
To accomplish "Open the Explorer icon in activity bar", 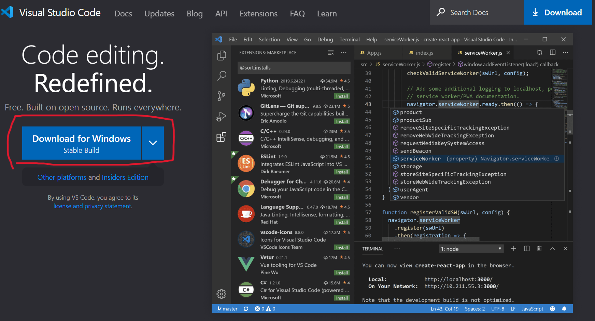I will (x=222, y=55).
